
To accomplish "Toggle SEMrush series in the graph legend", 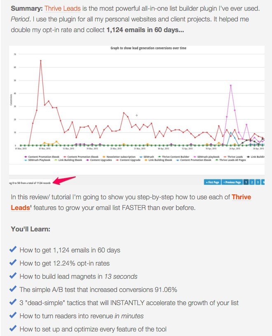I will tap(147, 157).
